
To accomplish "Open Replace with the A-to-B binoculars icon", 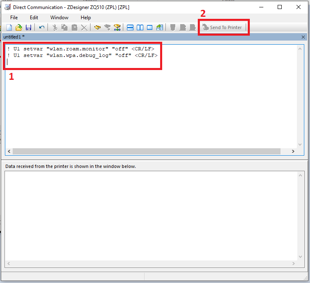I will 117,27.
